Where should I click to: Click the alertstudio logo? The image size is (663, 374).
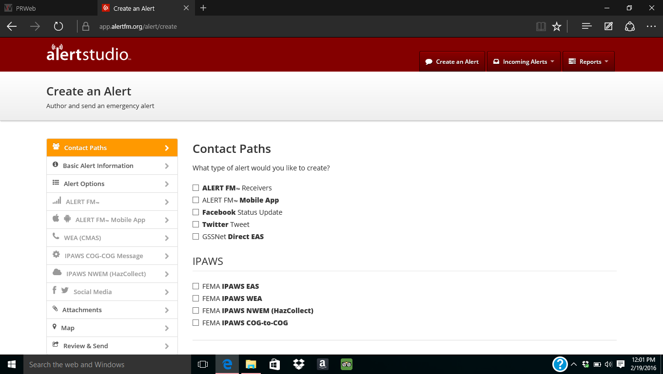coord(89,53)
